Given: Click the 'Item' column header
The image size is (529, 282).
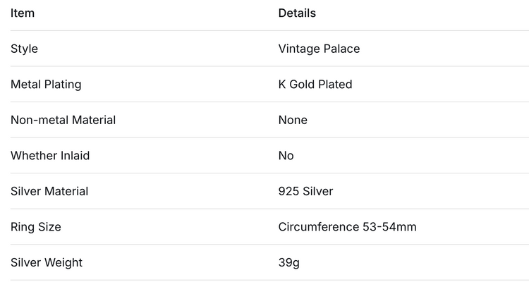Looking at the screenshot, I should click(23, 13).
